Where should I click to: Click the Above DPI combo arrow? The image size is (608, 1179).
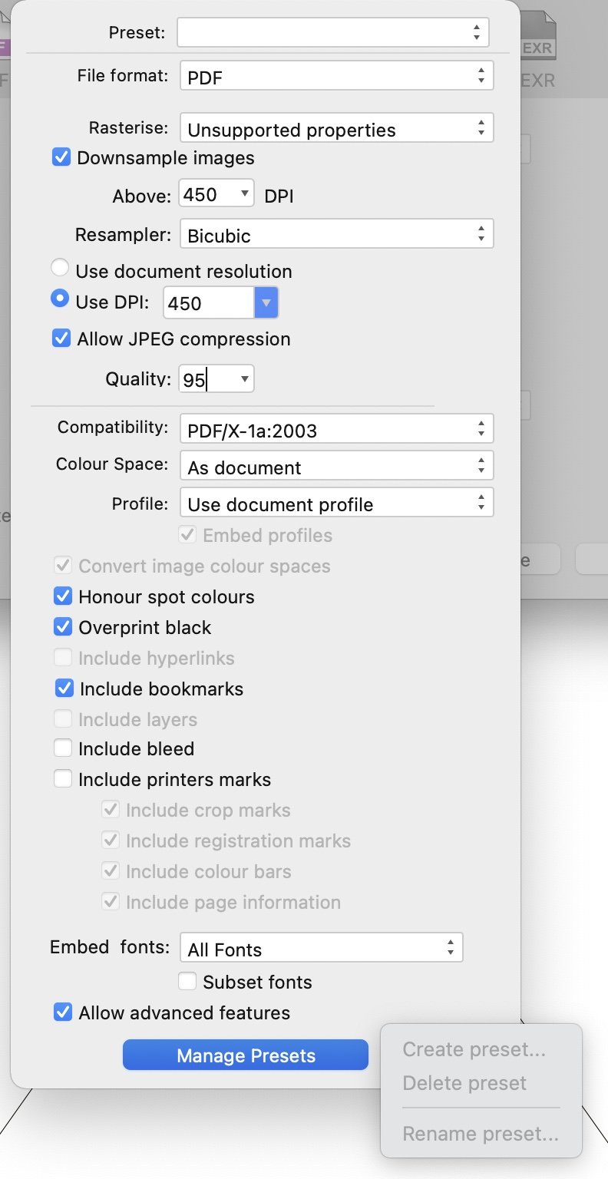click(244, 193)
